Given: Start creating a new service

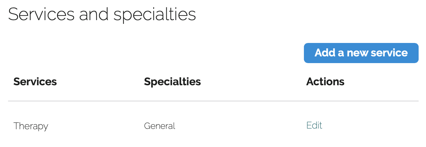Looking at the screenshot, I should pyautogui.click(x=361, y=53).
